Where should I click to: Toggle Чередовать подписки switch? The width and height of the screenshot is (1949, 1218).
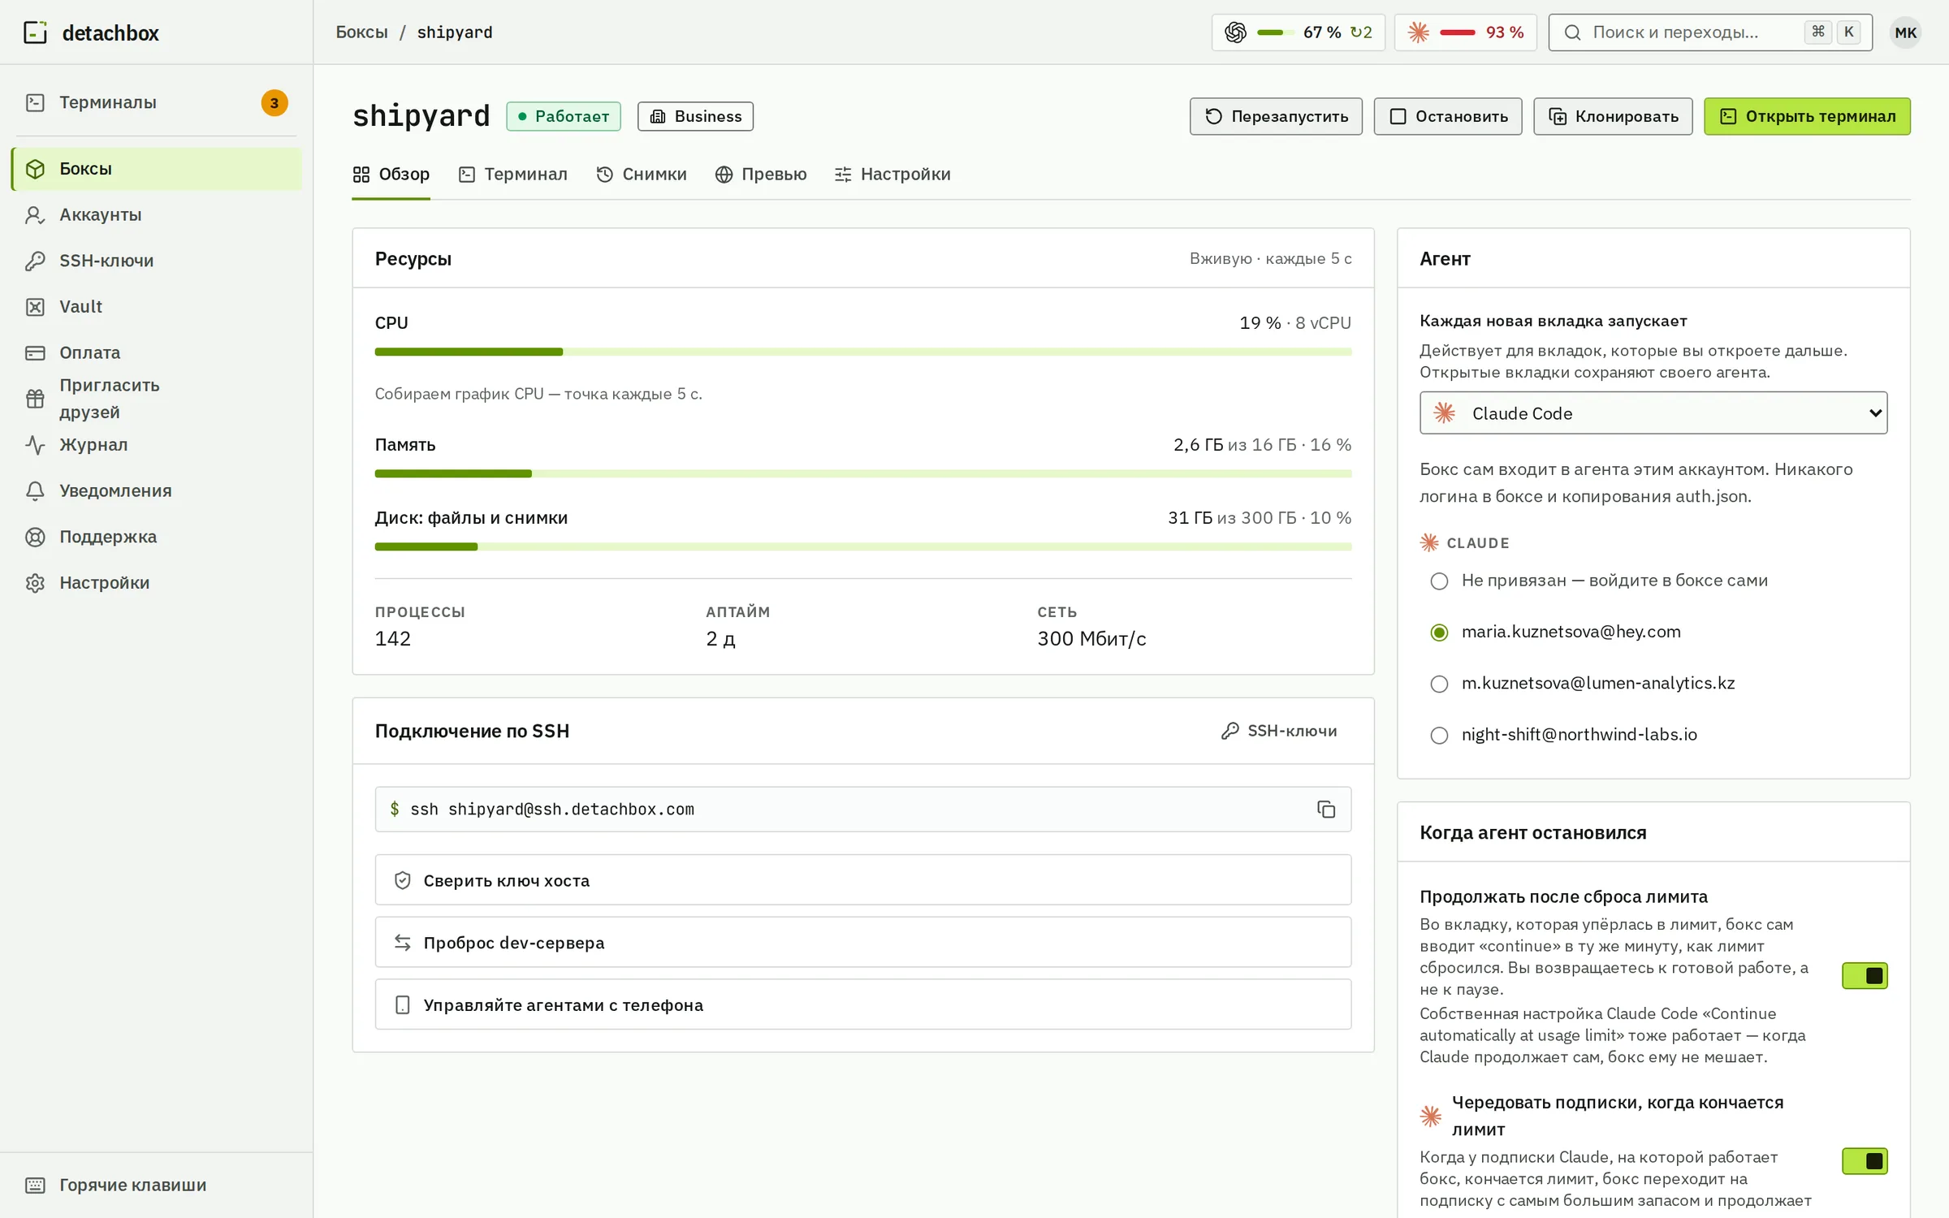(x=1865, y=1161)
